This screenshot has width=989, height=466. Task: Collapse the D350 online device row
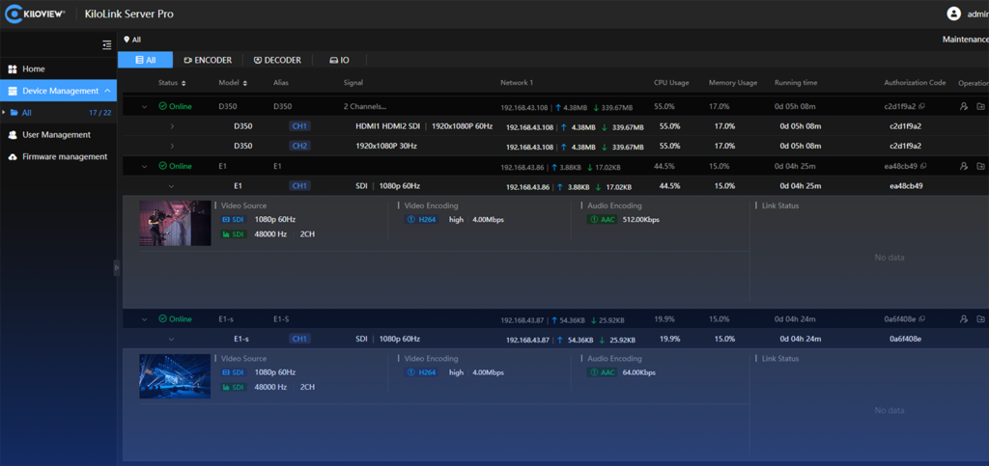(145, 107)
